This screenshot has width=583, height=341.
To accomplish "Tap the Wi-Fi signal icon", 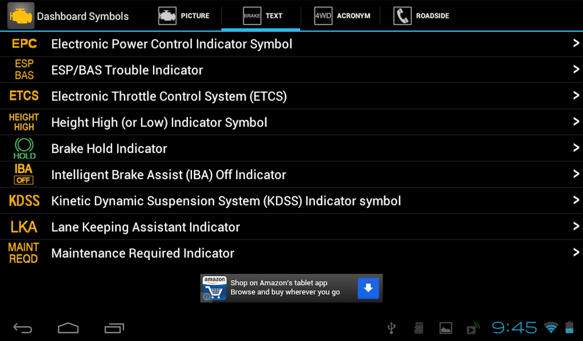I will [x=551, y=328].
